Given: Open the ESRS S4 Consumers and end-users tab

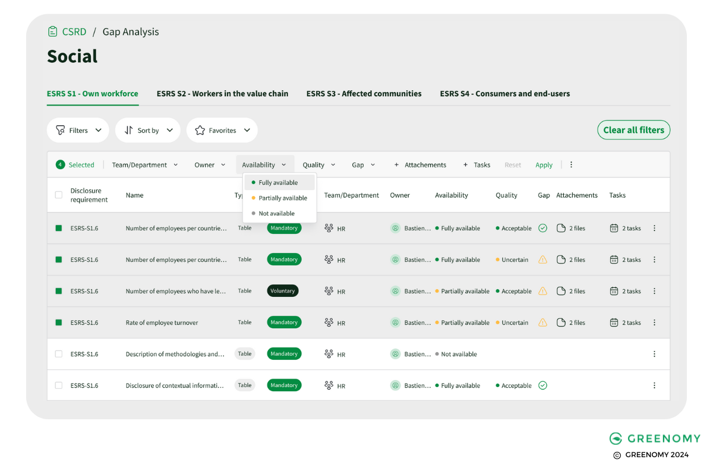Looking at the screenshot, I should coord(504,93).
